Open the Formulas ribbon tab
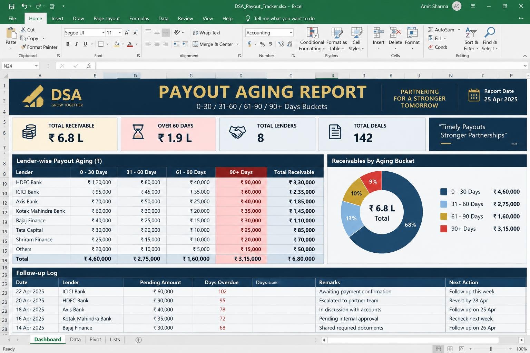Screen dimensions: 530x353 [x=139, y=18]
